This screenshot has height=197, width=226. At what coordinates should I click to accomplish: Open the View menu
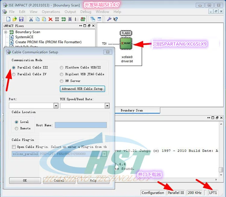(33, 12)
